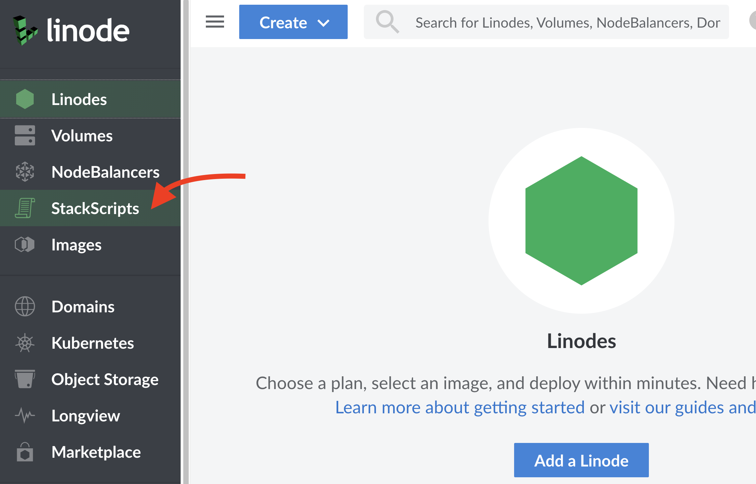Select the Kubernetes wheel icon

tap(25, 343)
